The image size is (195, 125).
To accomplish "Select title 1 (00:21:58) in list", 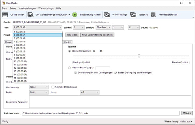I will (x=37, y=32).
